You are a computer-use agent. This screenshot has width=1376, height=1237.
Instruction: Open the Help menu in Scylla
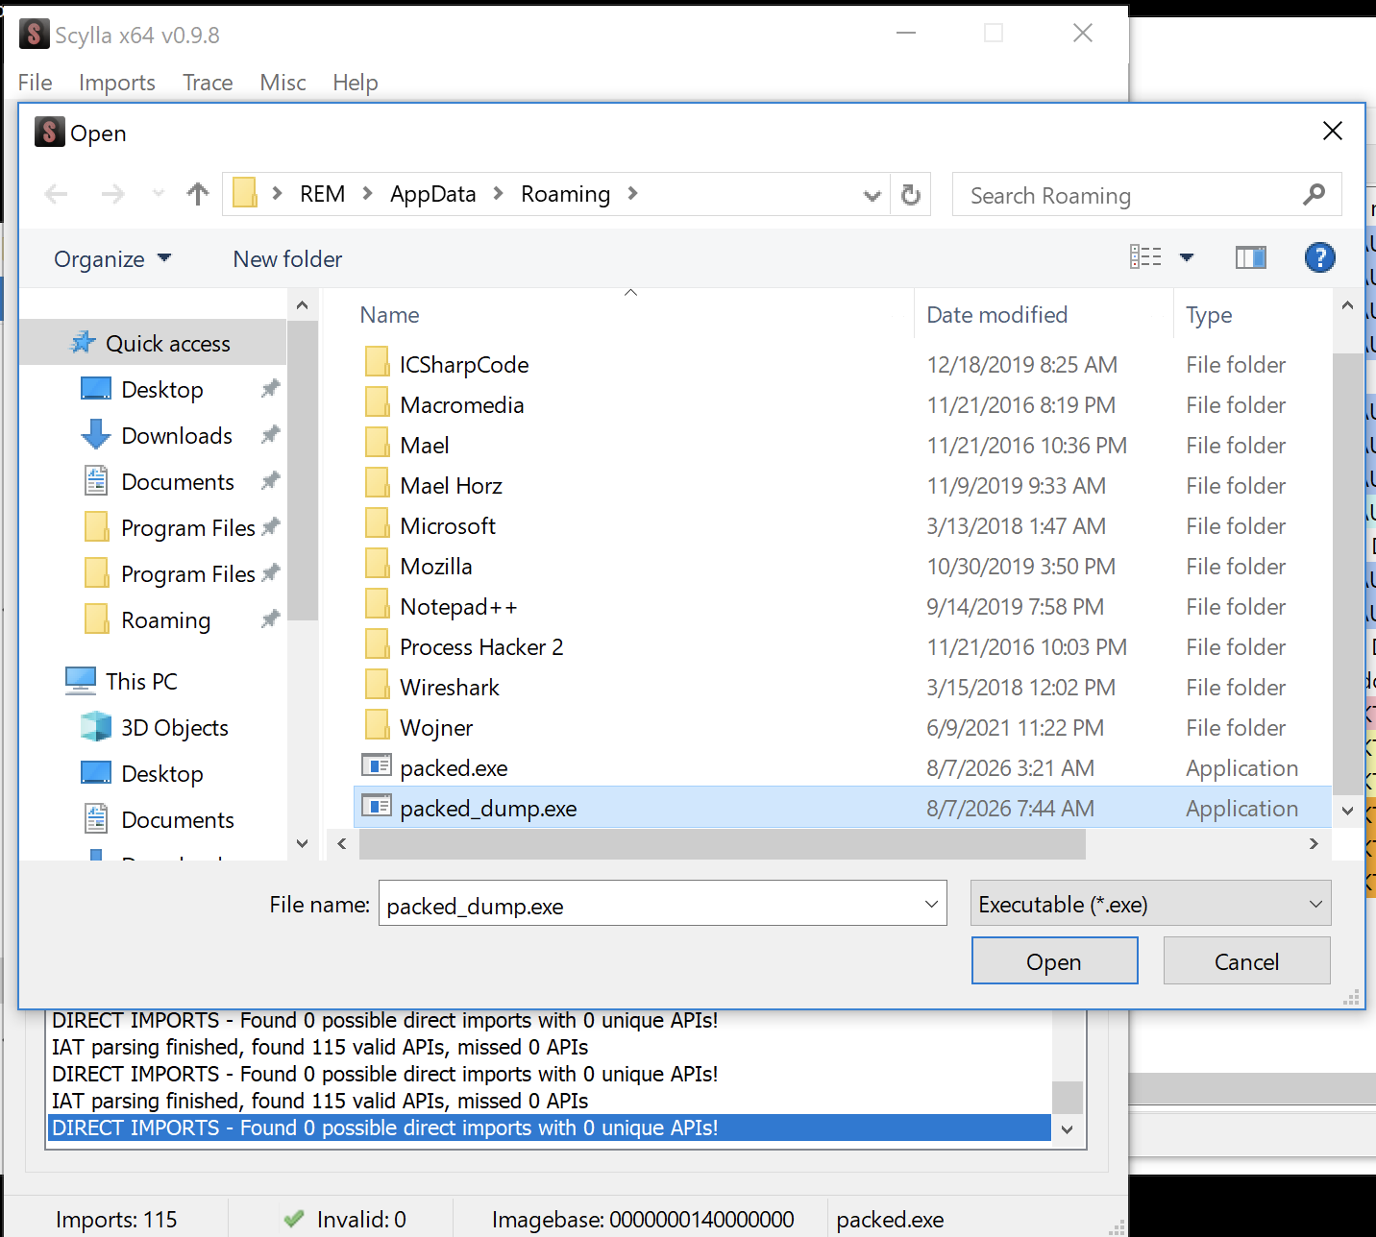coord(355,83)
